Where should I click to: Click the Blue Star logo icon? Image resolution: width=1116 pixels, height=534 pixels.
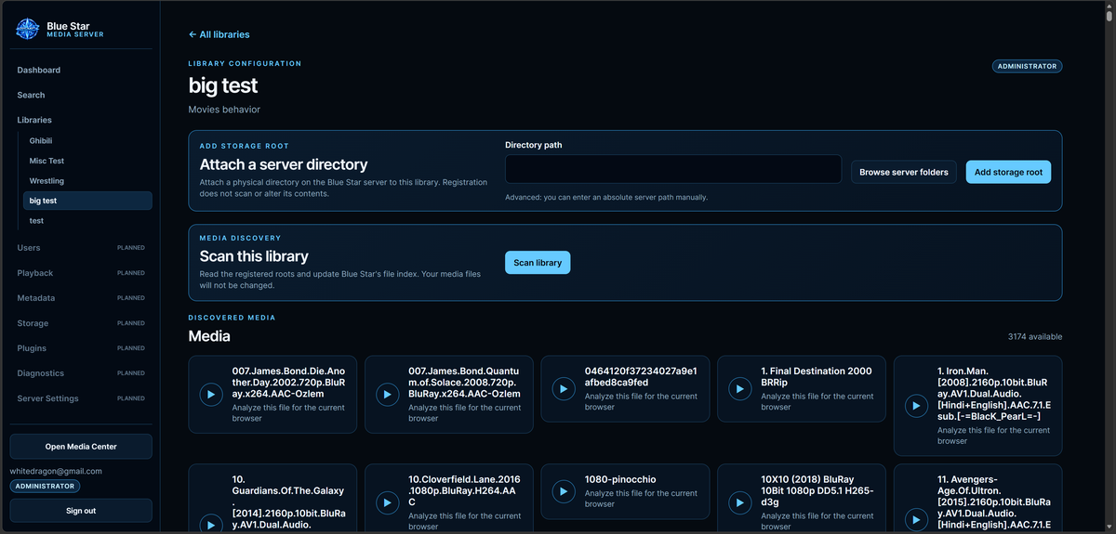[x=27, y=29]
